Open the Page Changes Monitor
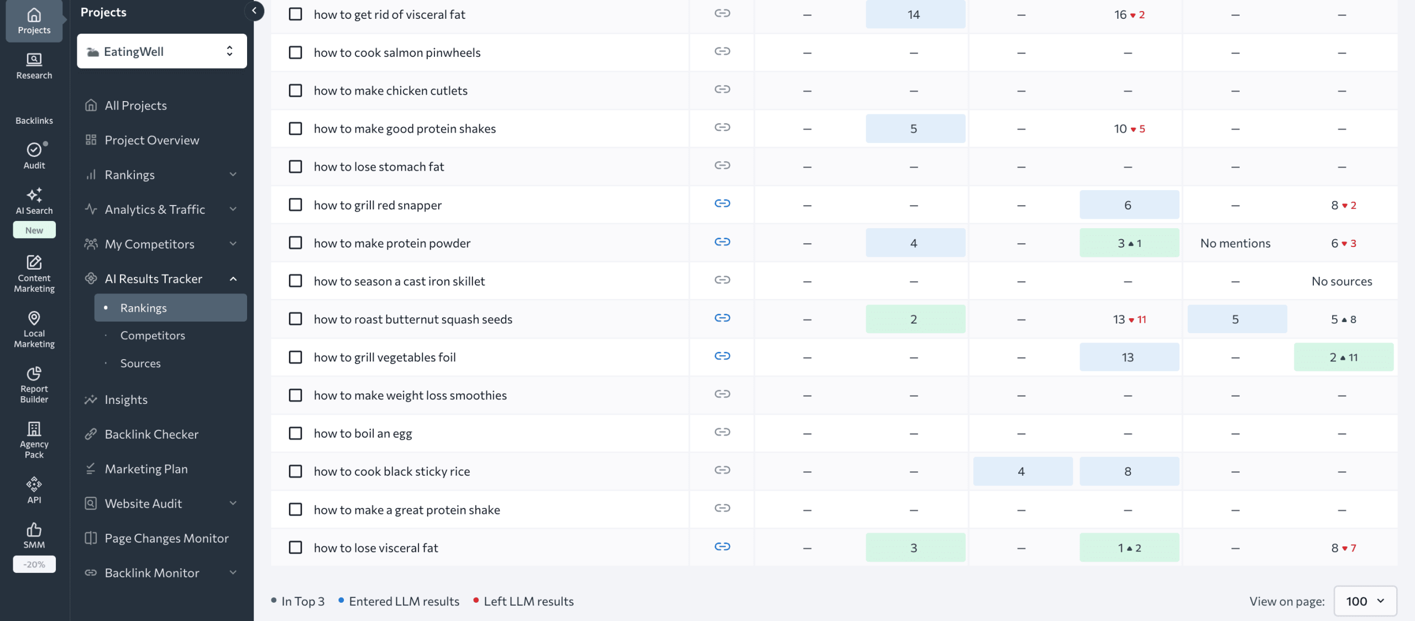Screen dimensions: 1415x621 pyautogui.click(x=166, y=538)
